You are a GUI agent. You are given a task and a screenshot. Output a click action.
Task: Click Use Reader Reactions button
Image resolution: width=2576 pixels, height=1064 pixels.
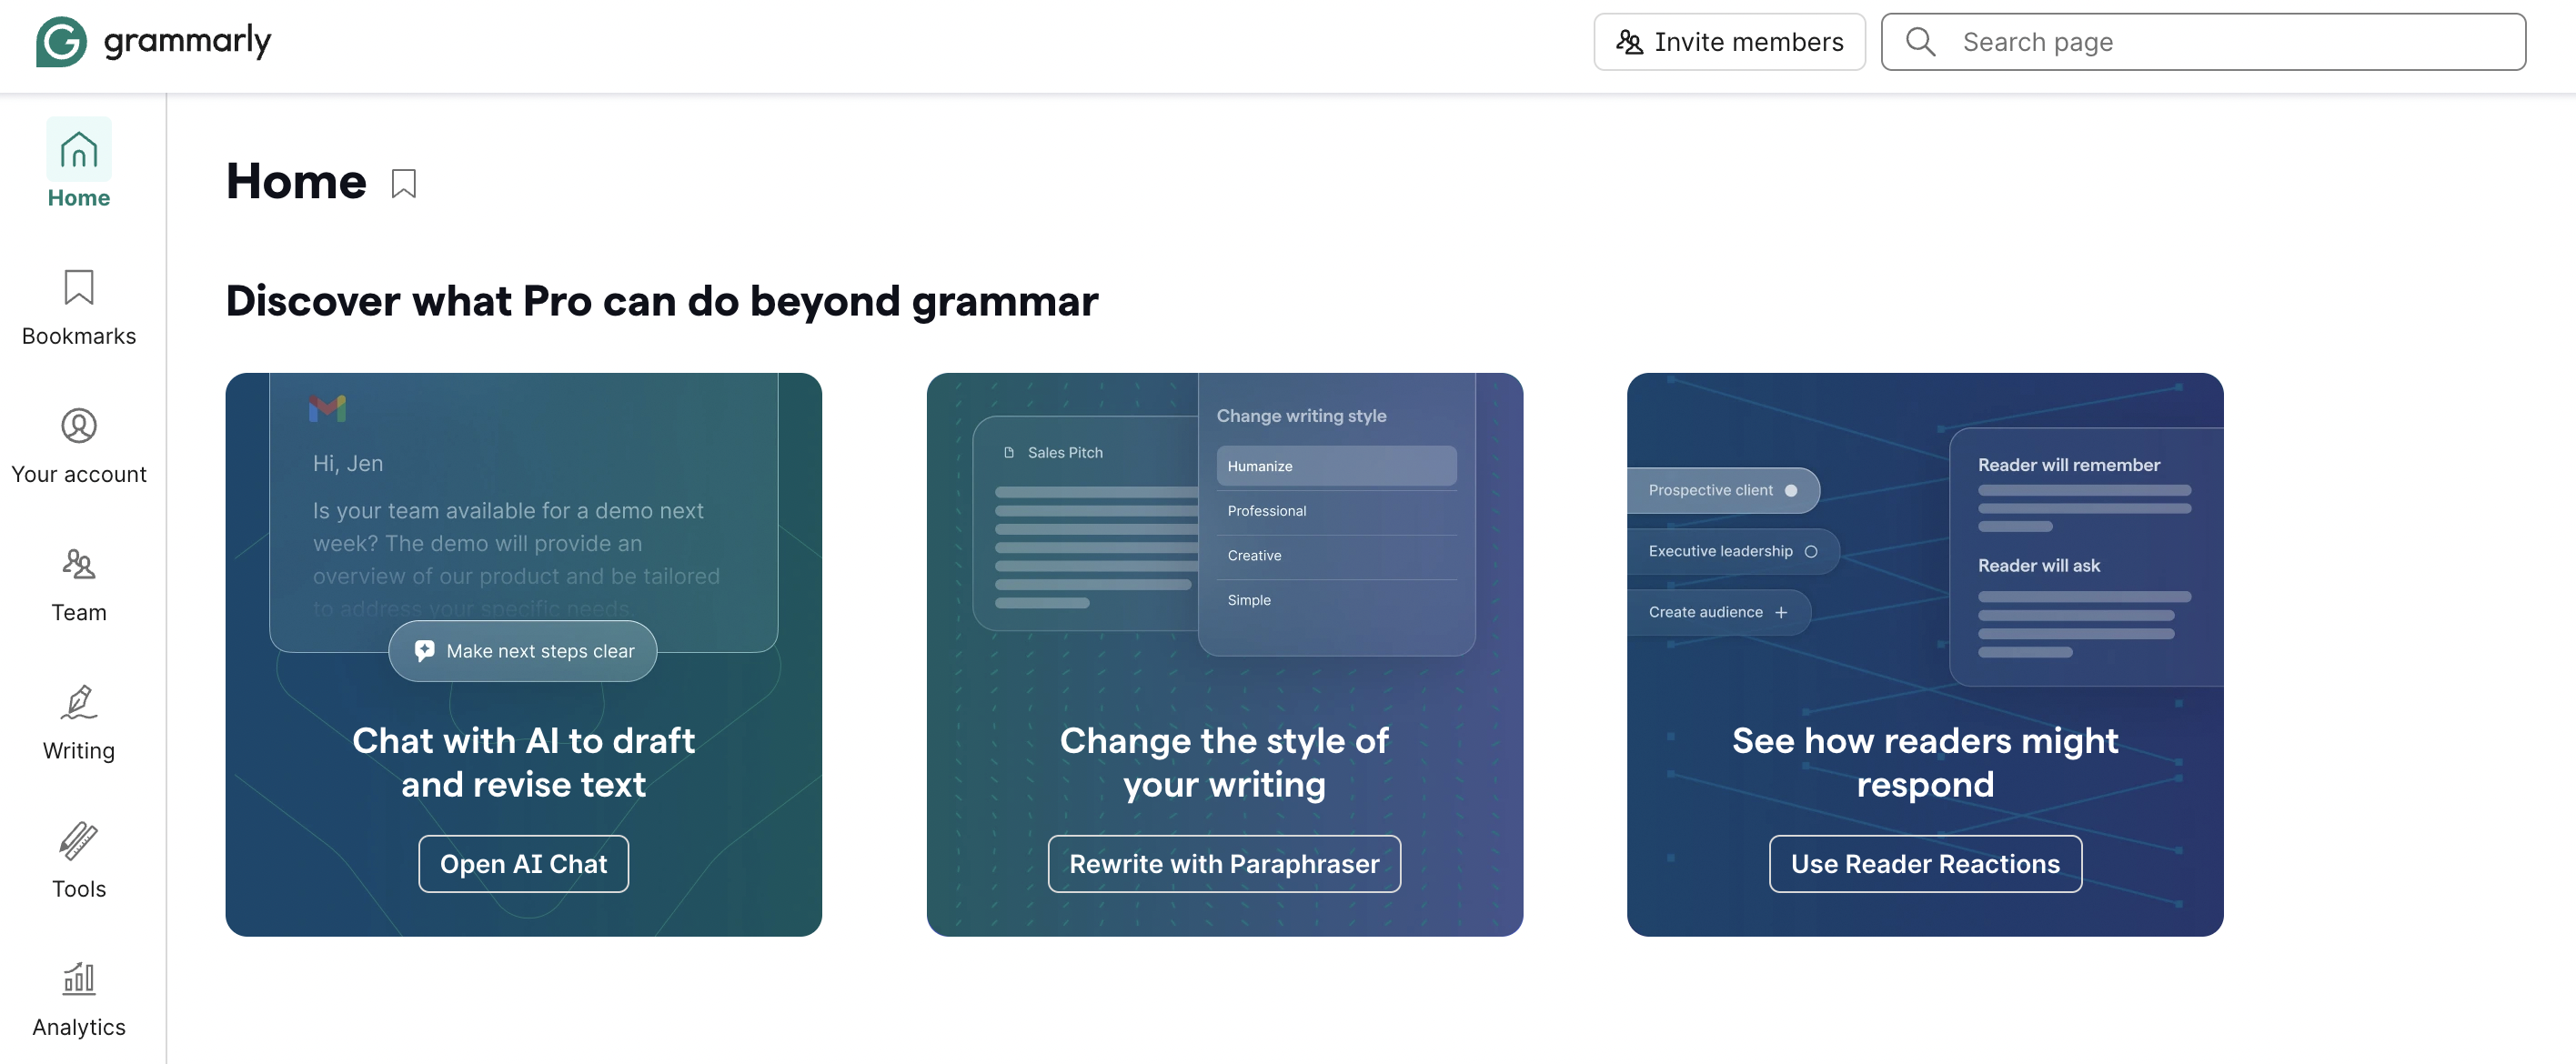(1925, 863)
